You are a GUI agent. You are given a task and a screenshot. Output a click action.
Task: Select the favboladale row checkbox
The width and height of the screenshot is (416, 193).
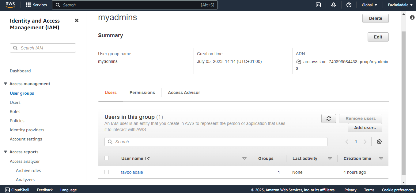coord(107,172)
